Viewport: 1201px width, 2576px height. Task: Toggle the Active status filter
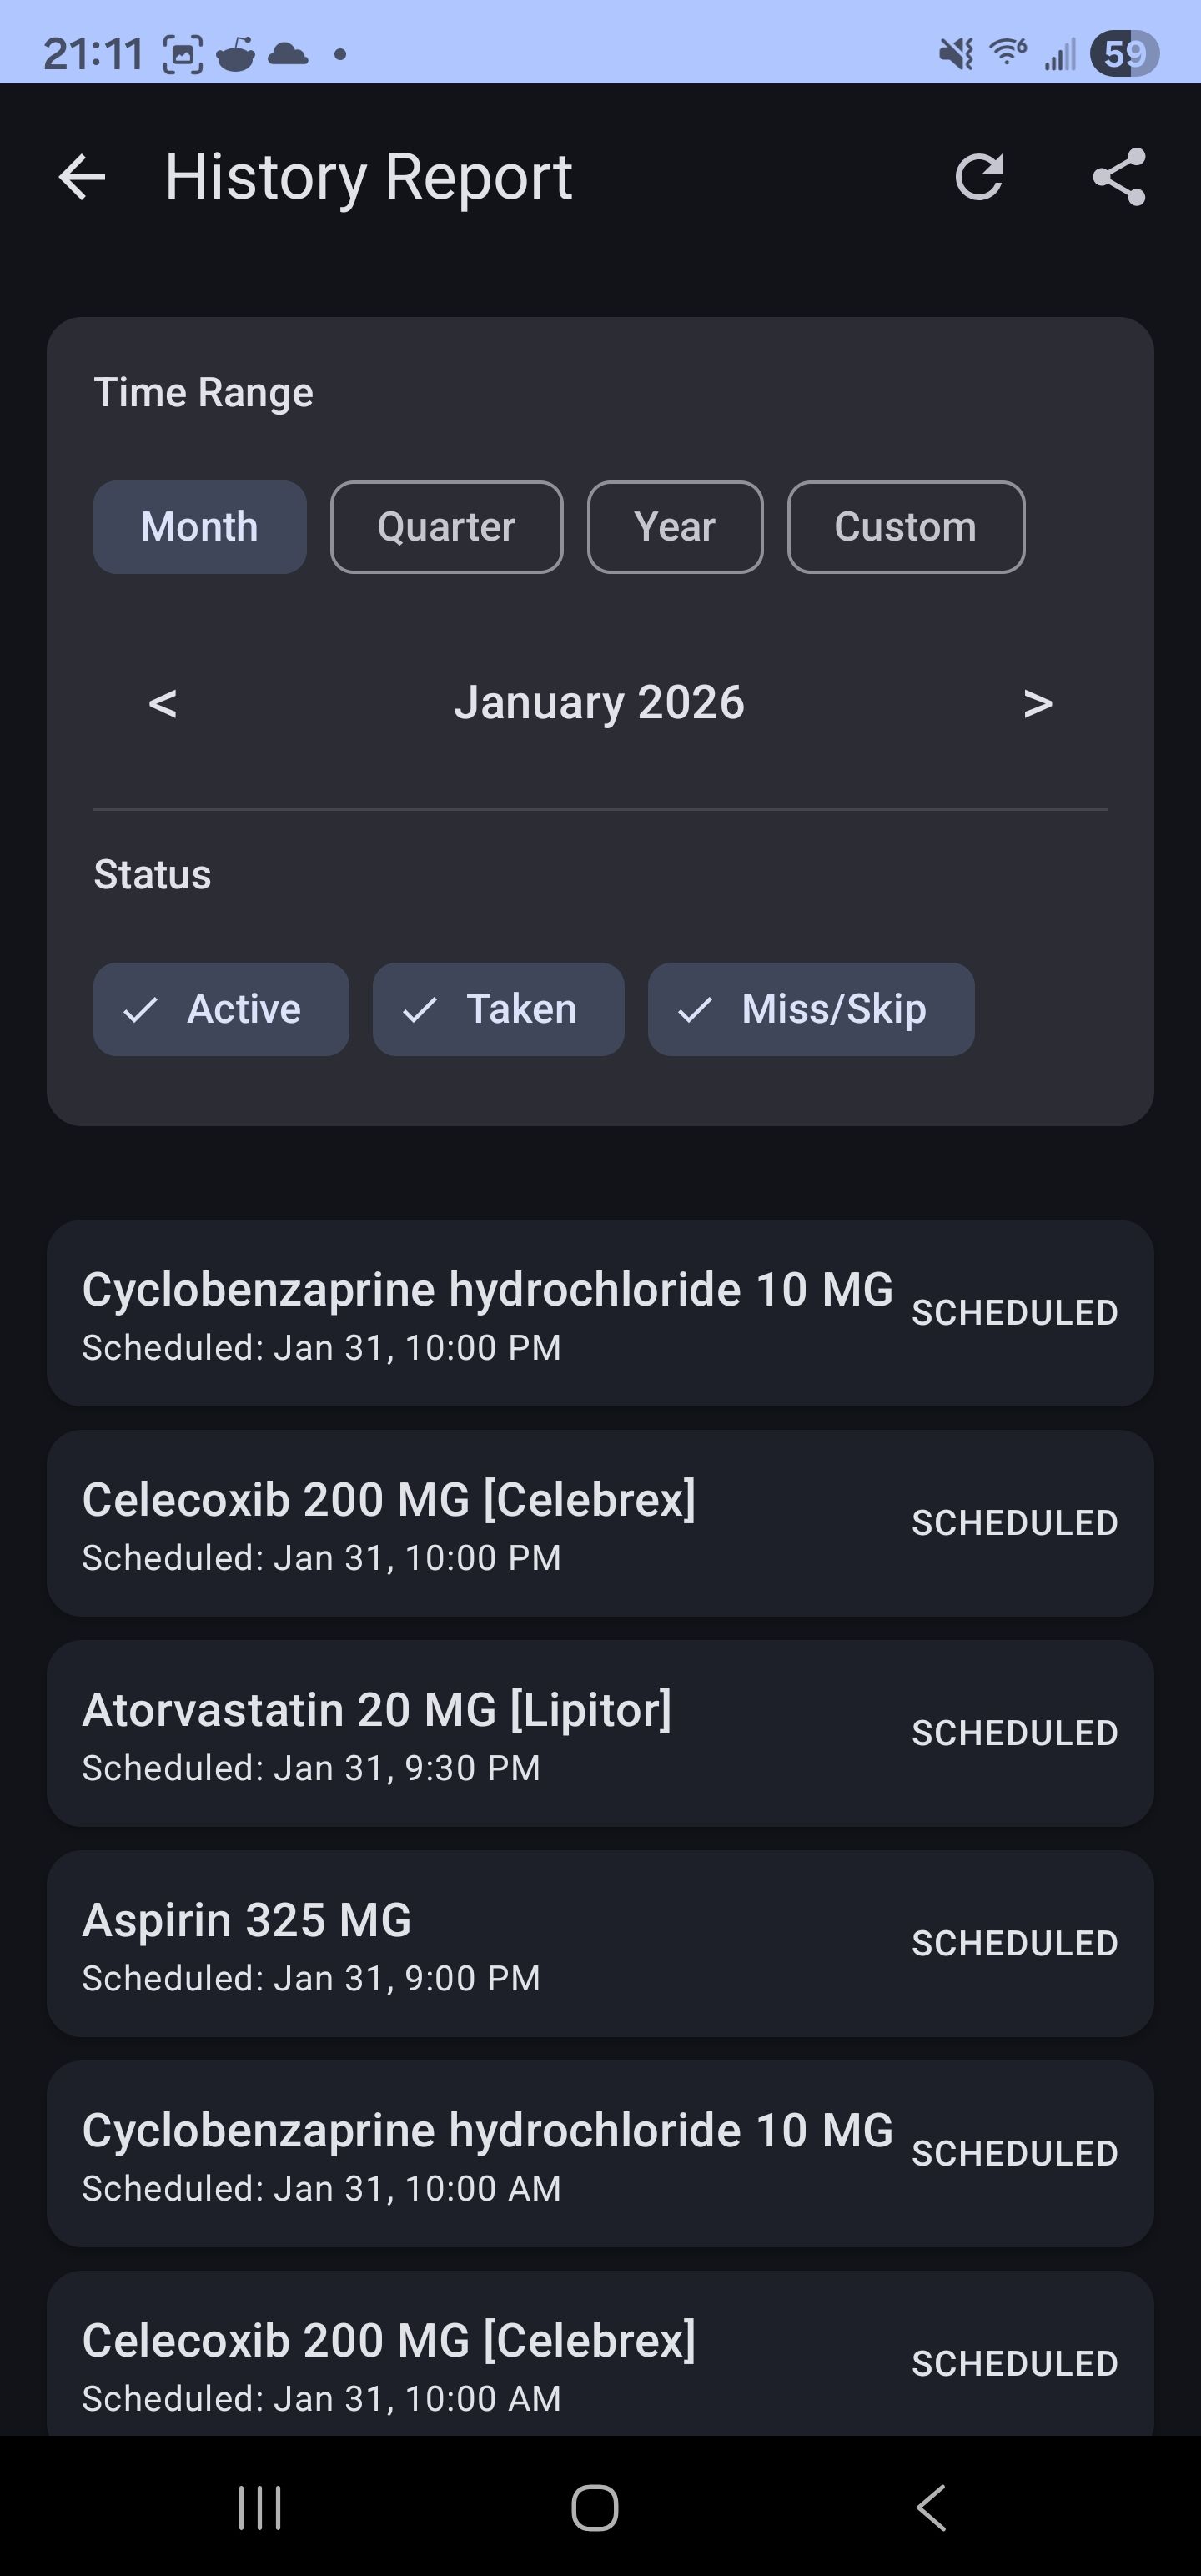tap(221, 1009)
